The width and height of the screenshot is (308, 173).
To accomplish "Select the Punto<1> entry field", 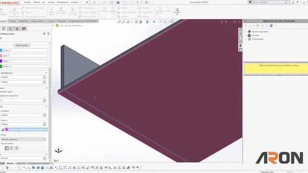I will click(x=25, y=61).
